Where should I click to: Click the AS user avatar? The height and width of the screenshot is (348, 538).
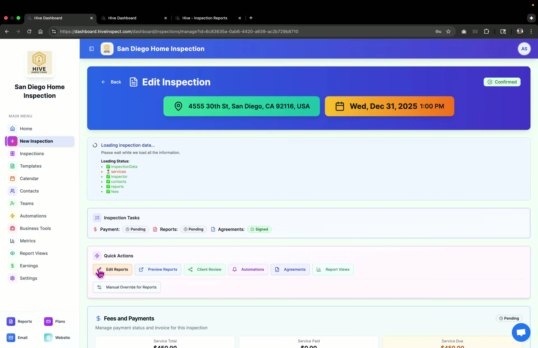point(524,49)
